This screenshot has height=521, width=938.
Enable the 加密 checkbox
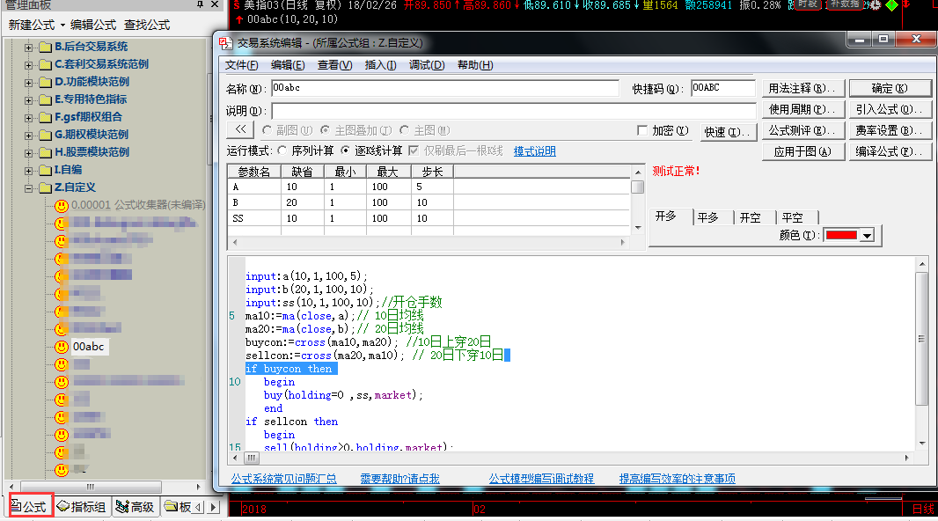(642, 130)
